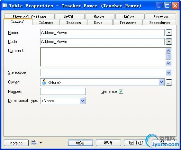Click the 帮助 (Help) button
The width and height of the screenshot is (181, 150).
[164, 143]
